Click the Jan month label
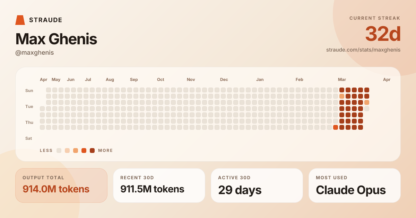Screen dimensions: 416x218 click(x=260, y=80)
